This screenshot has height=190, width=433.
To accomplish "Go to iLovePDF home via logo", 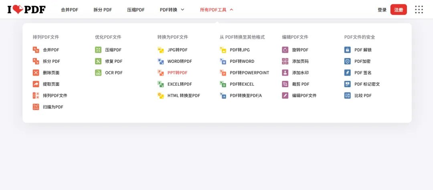I will pos(26,10).
